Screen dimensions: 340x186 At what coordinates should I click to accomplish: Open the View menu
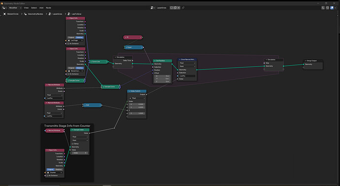(x=26, y=8)
